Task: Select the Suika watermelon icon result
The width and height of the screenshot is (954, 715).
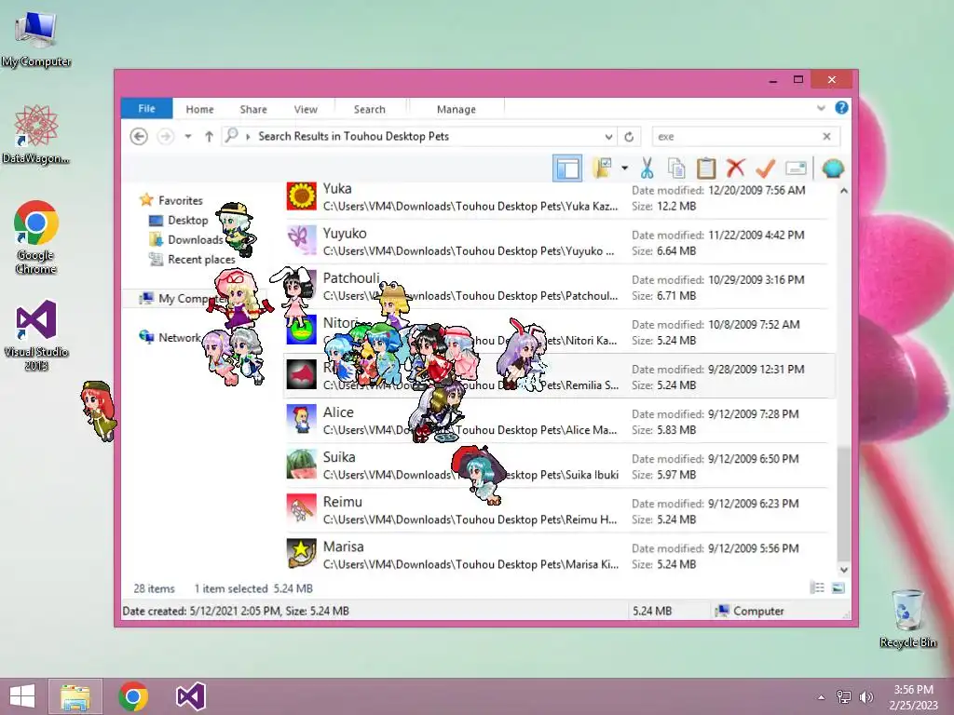Action: pyautogui.click(x=301, y=465)
